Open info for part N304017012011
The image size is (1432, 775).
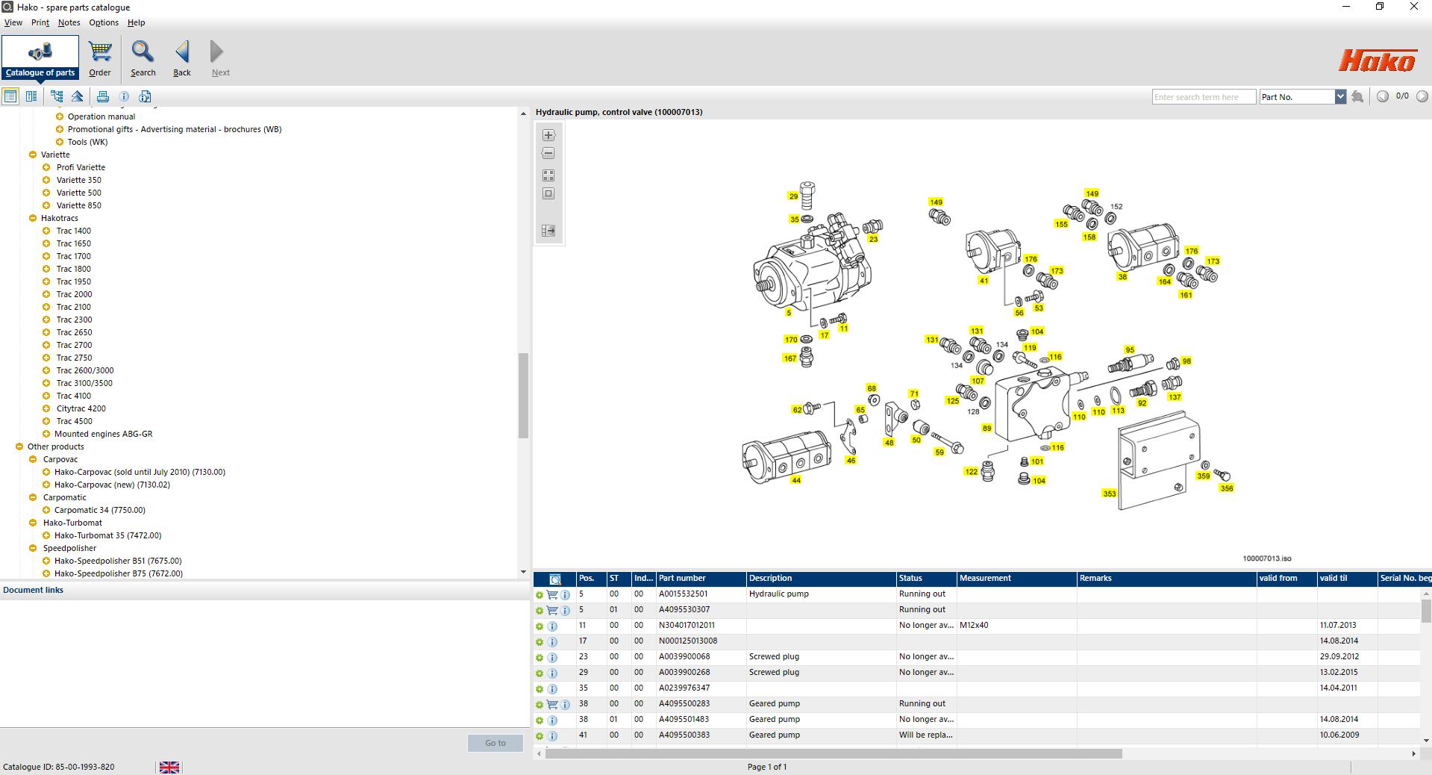pyautogui.click(x=552, y=626)
